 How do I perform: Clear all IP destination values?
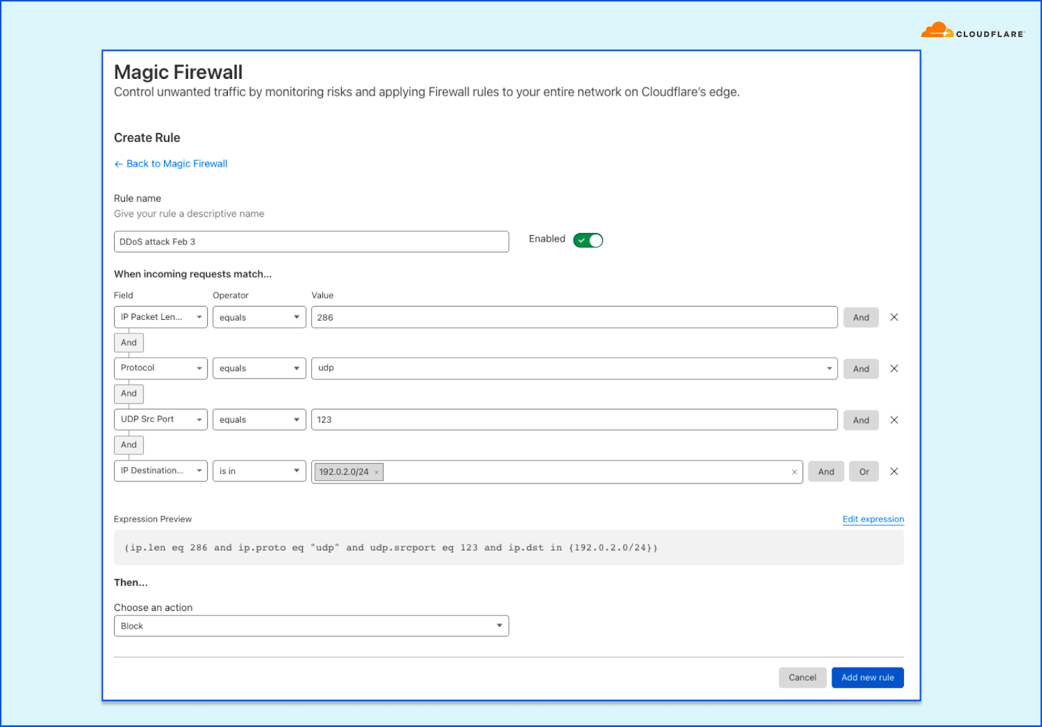click(794, 472)
